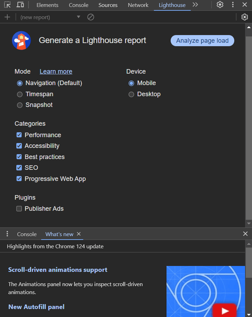The width and height of the screenshot is (252, 317).
Task: Select the Timespan mode radio button
Action: [x=20, y=94]
